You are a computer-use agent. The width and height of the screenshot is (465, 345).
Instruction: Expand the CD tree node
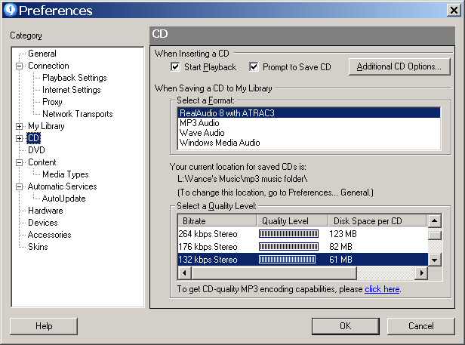click(19, 138)
